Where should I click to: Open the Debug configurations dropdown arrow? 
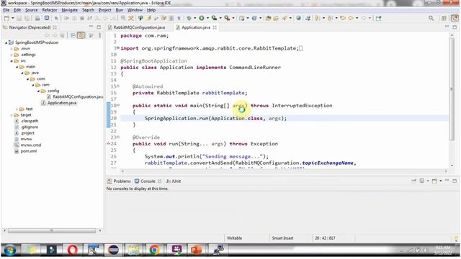(x=194, y=18)
